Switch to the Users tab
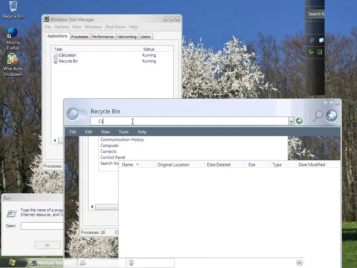The image size is (357, 268). tap(145, 36)
